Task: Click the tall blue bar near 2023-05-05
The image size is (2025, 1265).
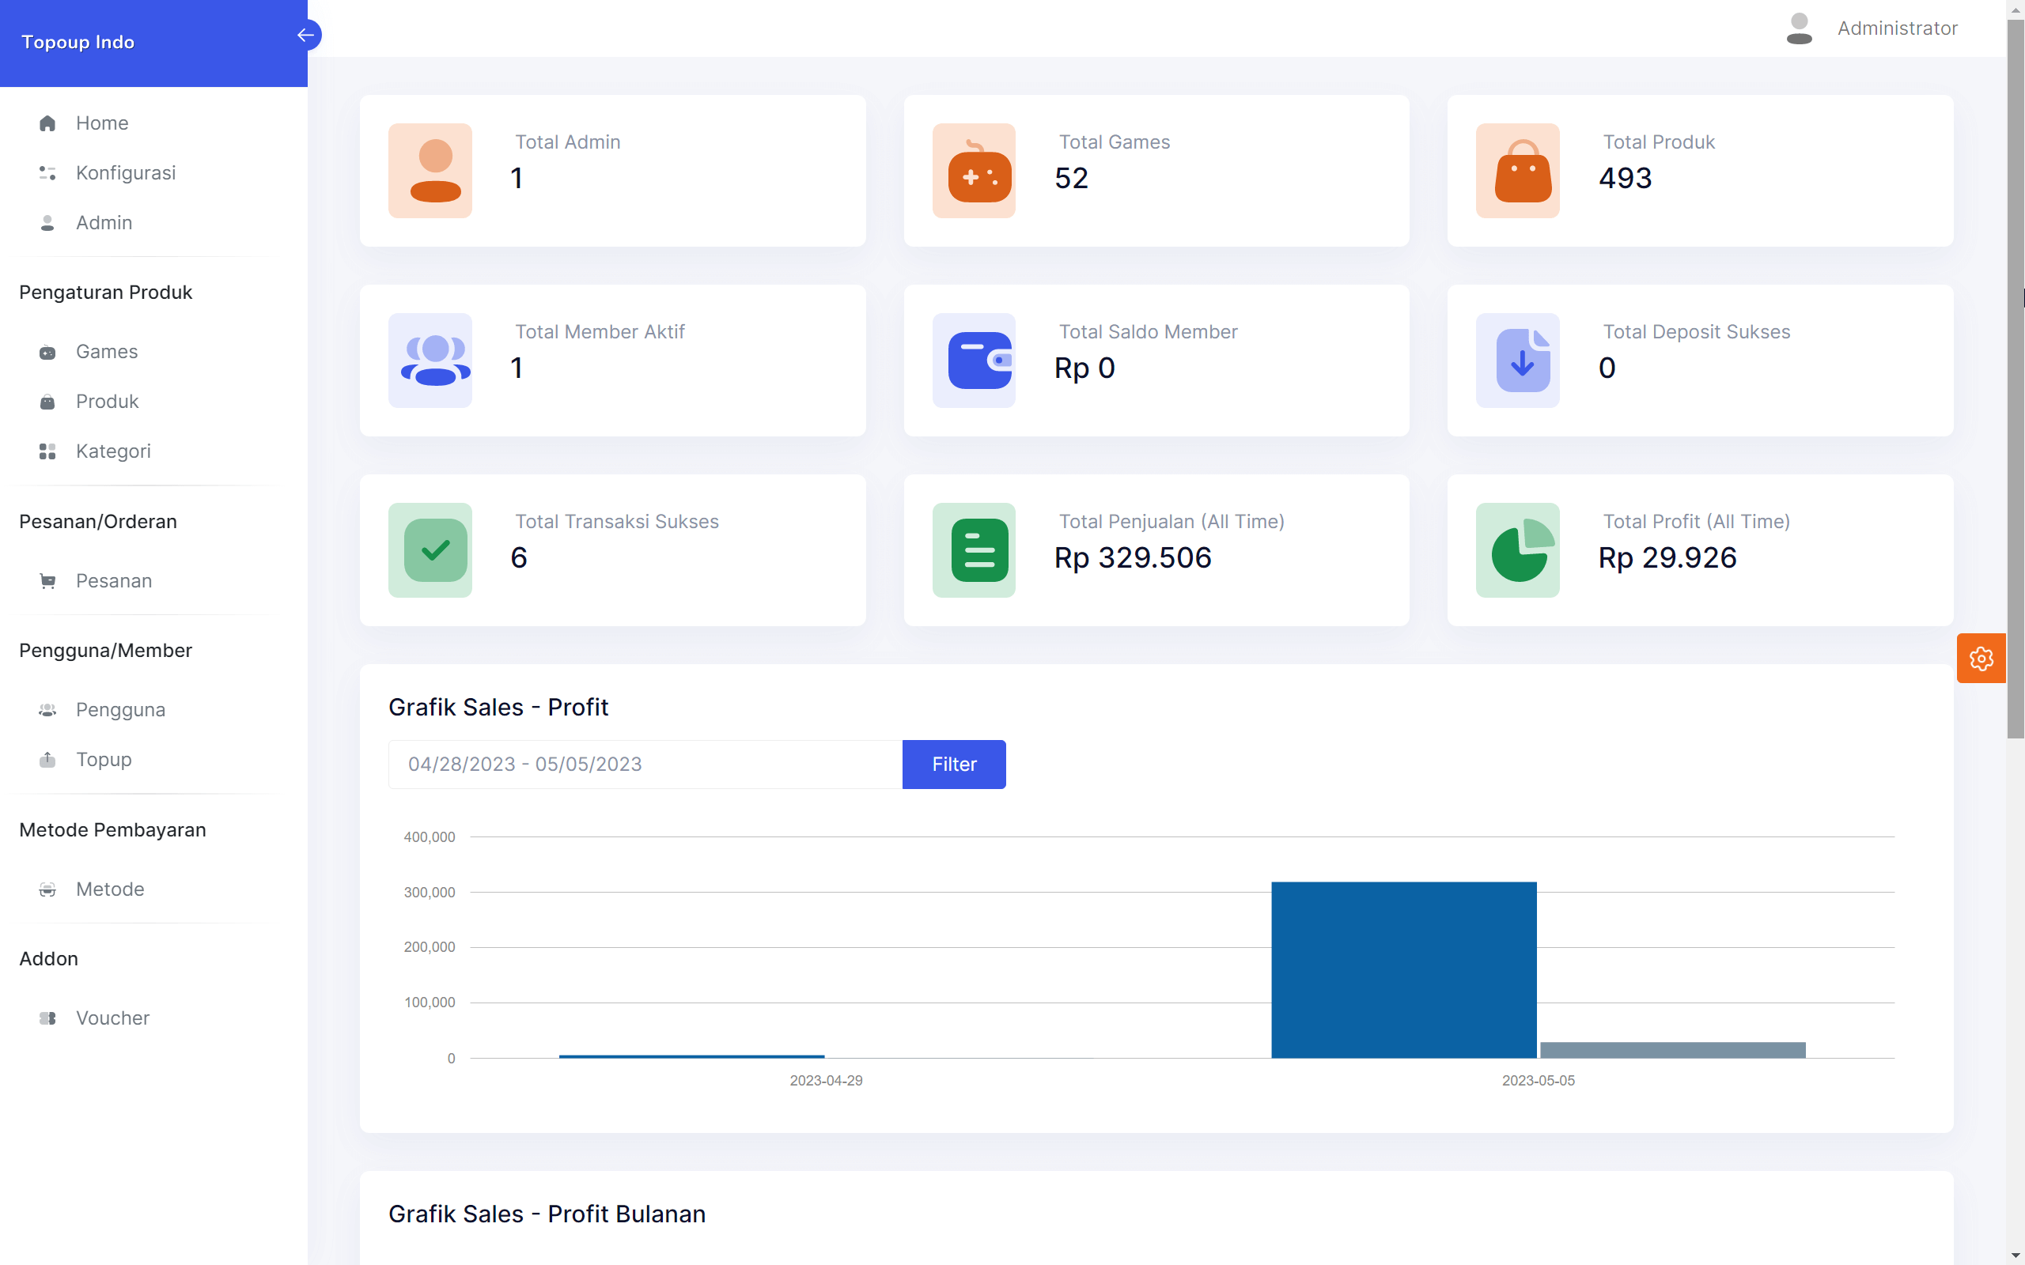Action: tap(1404, 971)
